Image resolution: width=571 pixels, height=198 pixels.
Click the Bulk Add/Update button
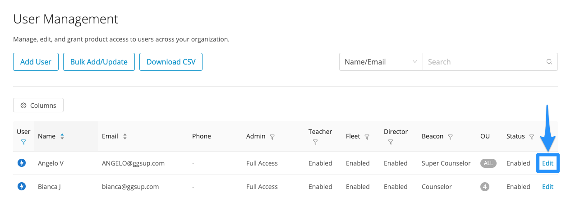99,62
